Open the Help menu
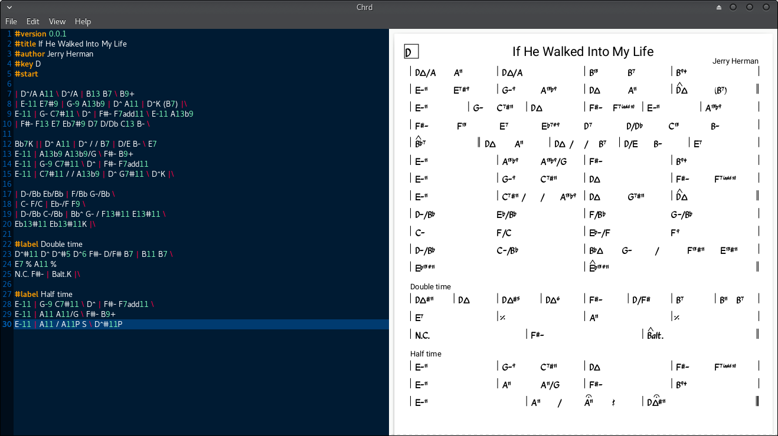 [83, 21]
